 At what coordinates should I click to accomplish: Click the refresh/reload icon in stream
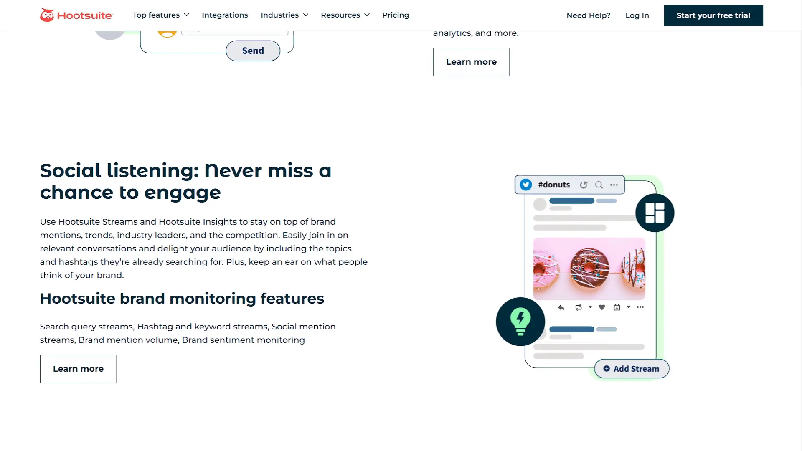click(583, 185)
